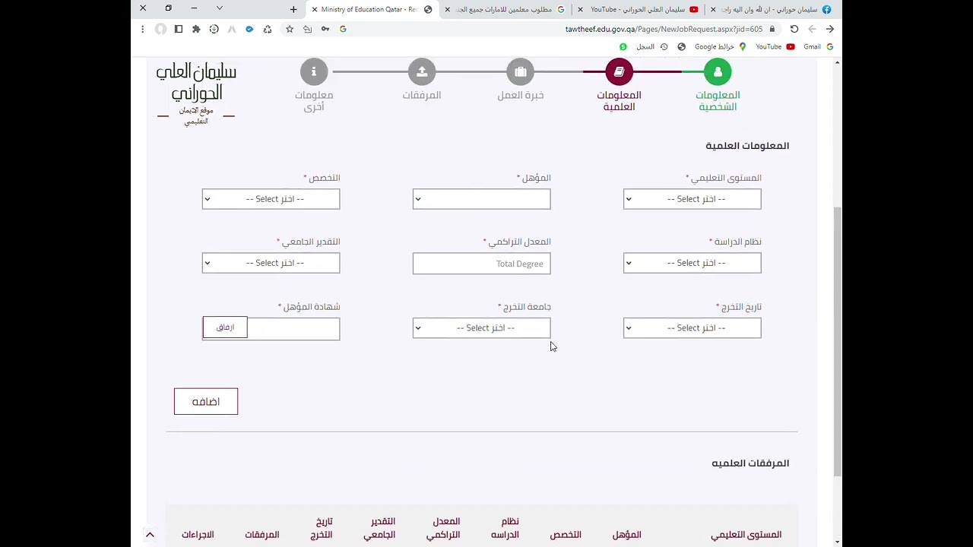Expand the المستوى التعليمي dropdown
Viewport: 973px width, 547px height.
692,199
